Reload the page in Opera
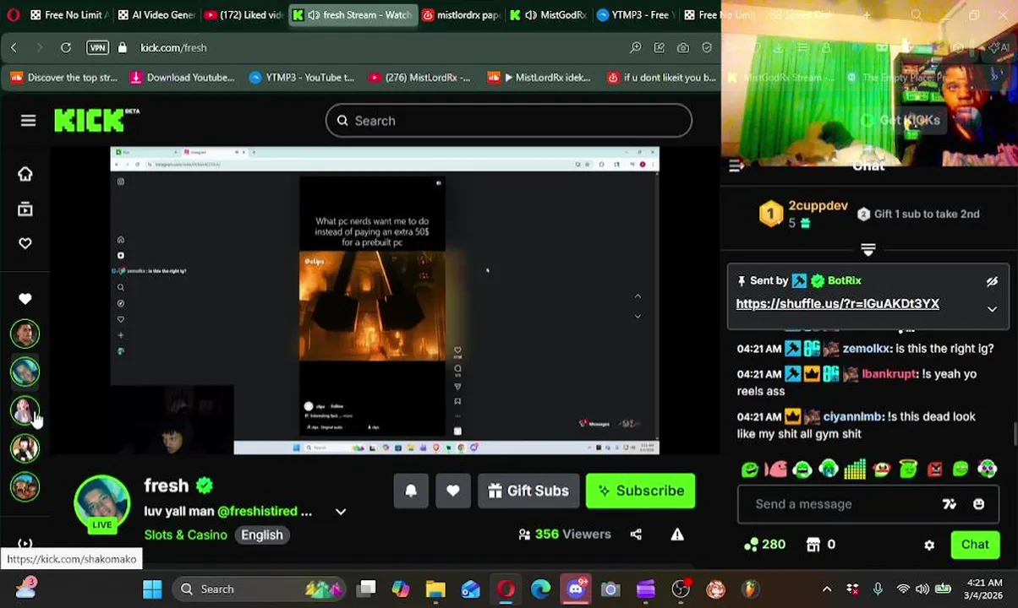The image size is (1018, 608). coord(65,47)
